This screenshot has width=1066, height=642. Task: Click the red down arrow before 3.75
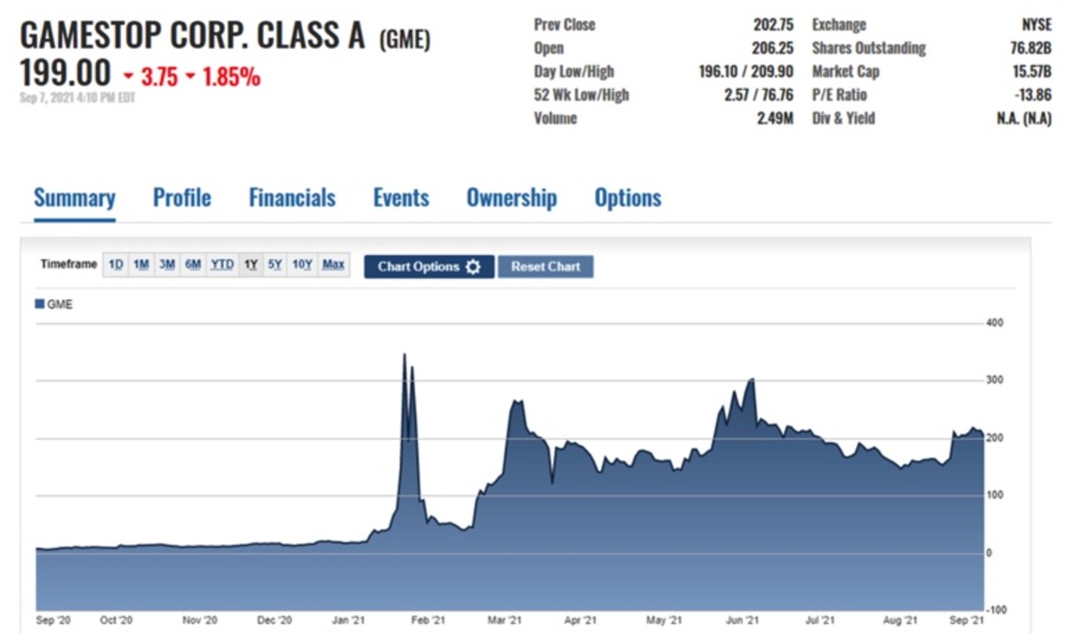pyautogui.click(x=130, y=77)
